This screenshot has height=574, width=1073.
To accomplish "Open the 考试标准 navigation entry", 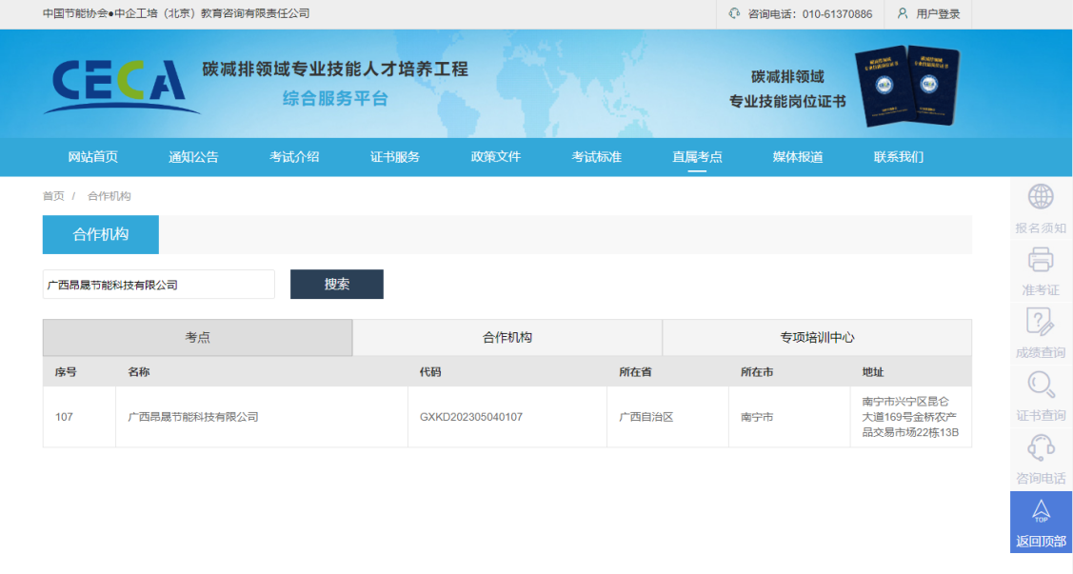I will pyautogui.click(x=599, y=157).
